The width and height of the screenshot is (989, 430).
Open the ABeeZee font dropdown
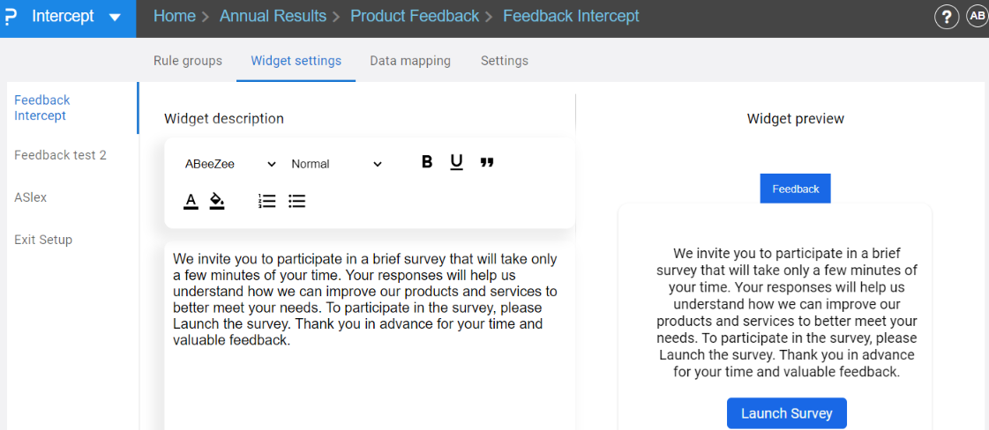tap(230, 164)
